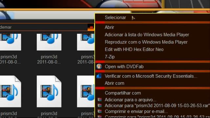210x118 pixels.
Task: Choose 'Edit with HHD Hex Editor Neo'
Action: [x=134, y=49]
